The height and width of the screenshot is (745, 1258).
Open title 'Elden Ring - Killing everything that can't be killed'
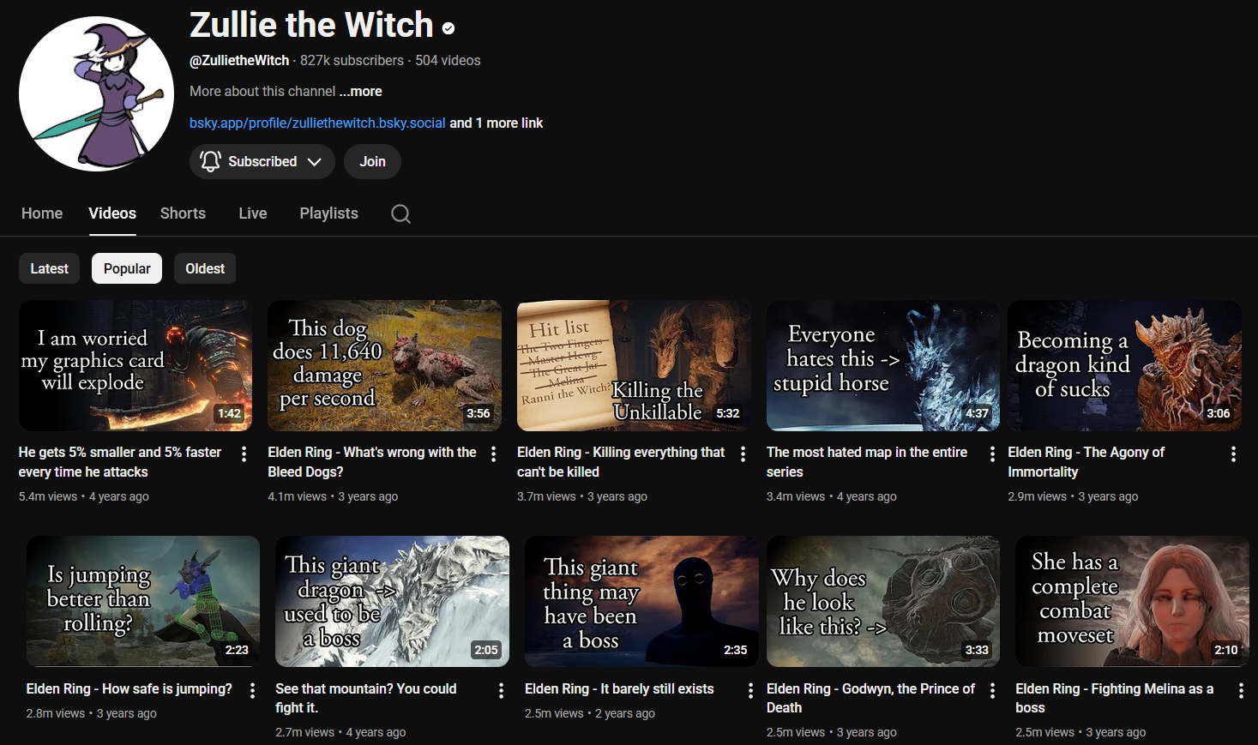pyautogui.click(x=621, y=462)
